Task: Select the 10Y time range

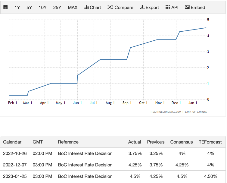Action: 42,8
